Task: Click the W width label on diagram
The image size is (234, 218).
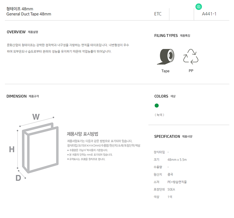Action: point(36,117)
